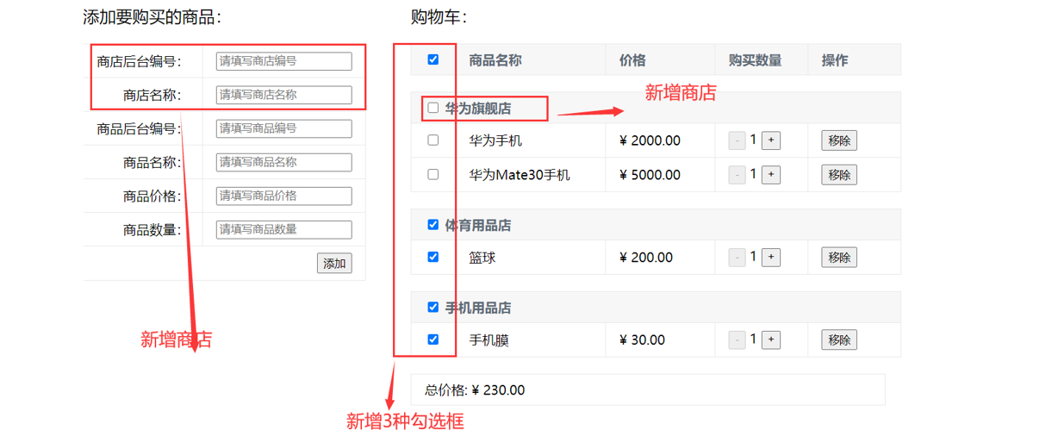Screen dimensions: 1052x442
Task: Click the 华为Mate30手机 product name
Action: pos(520,175)
